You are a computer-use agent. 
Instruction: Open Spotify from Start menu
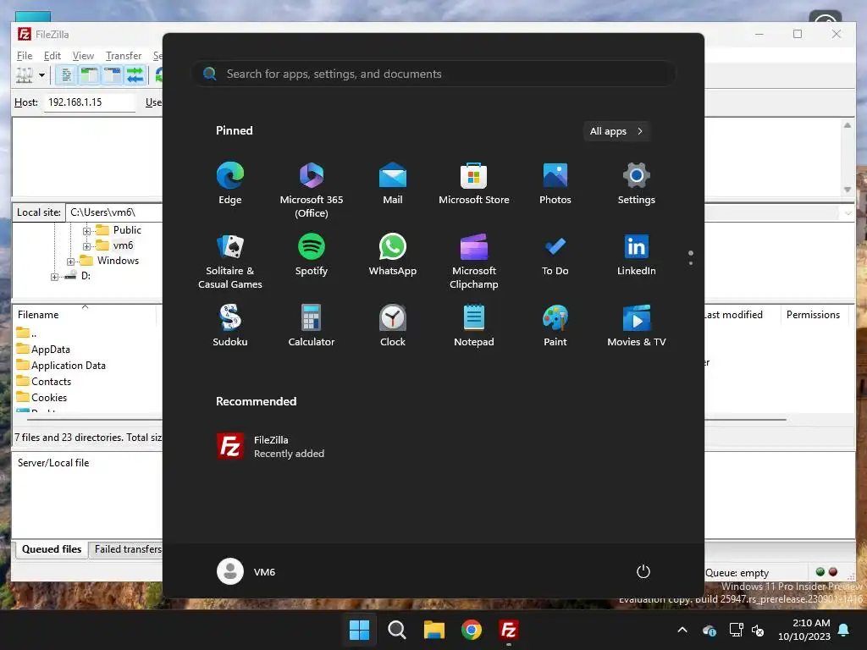tap(312, 255)
